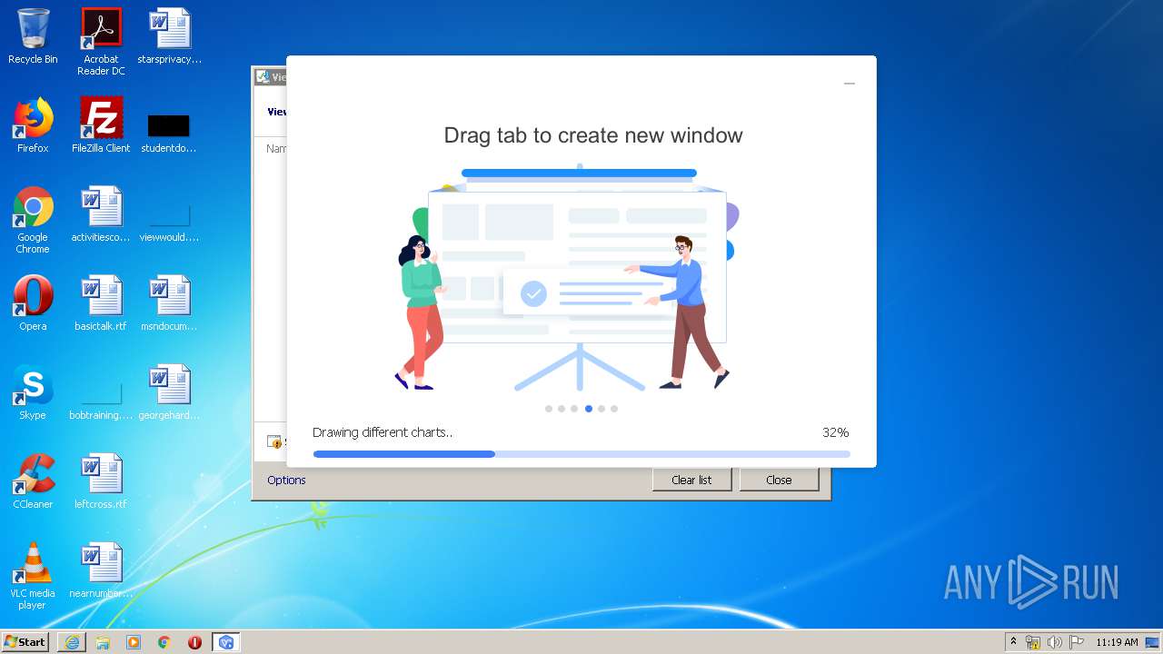Show hidden system tray icons
1163x654 pixels.
(1014, 642)
